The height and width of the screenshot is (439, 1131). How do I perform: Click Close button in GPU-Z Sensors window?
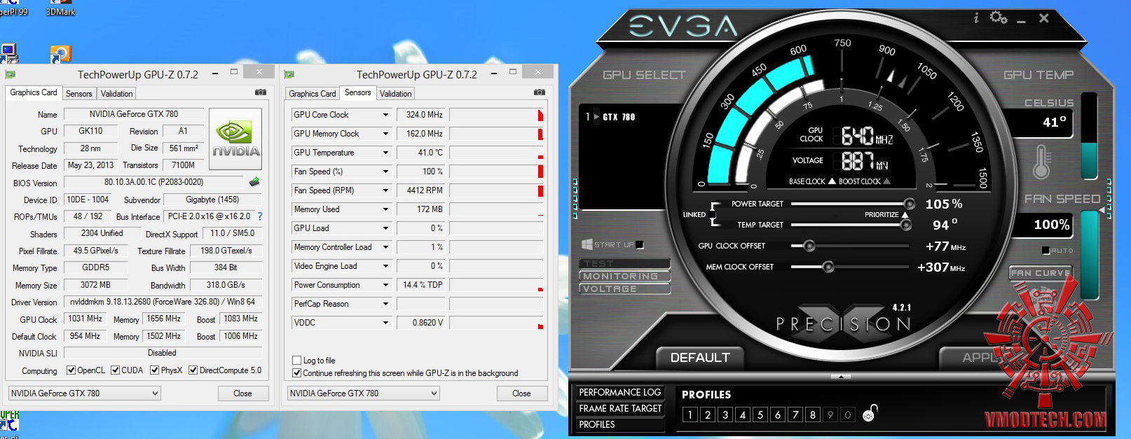[x=521, y=393]
